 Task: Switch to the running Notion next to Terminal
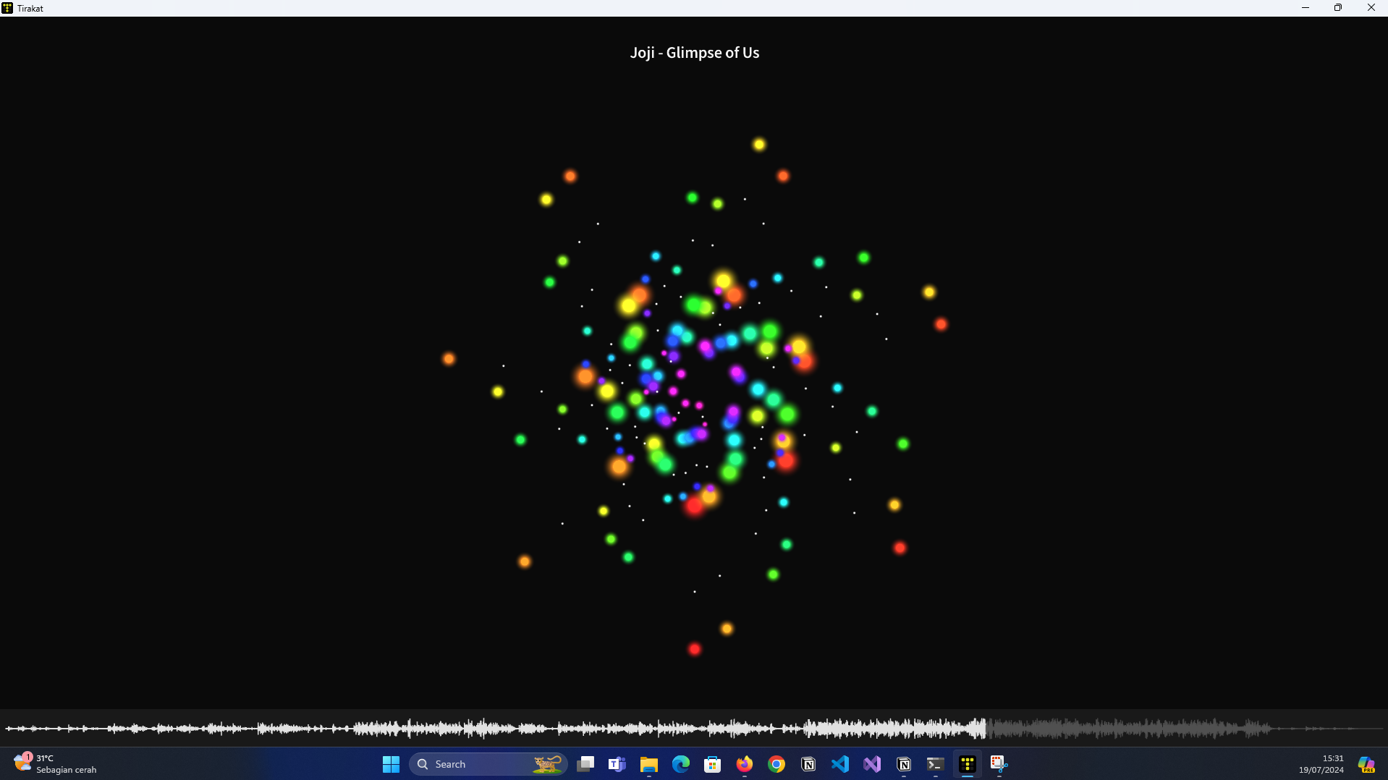point(904,764)
